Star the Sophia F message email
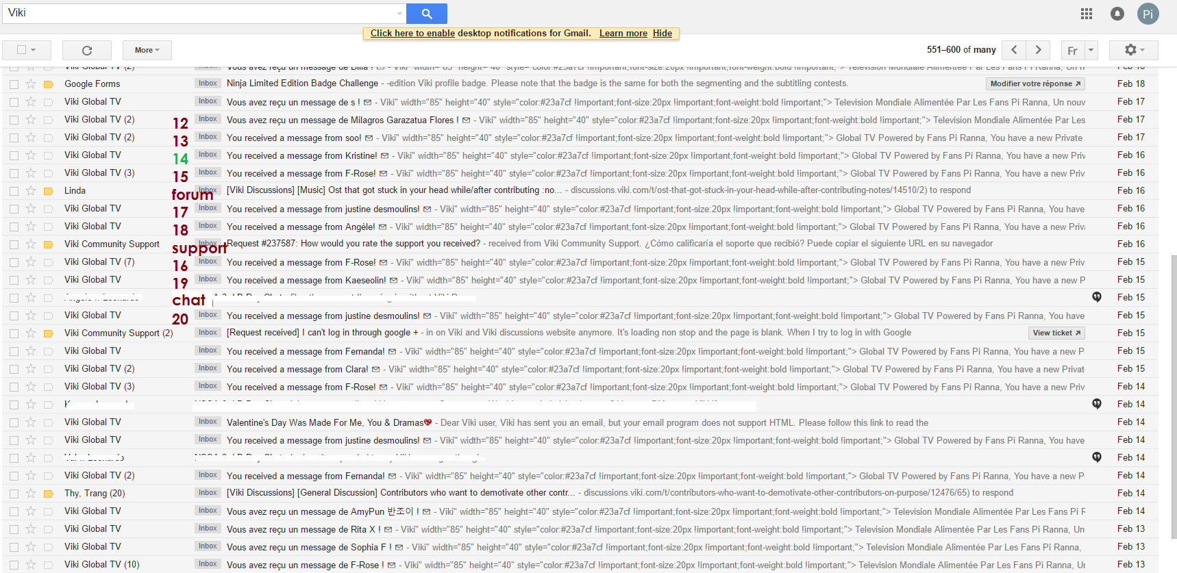This screenshot has height=573, width=1177. click(x=31, y=546)
